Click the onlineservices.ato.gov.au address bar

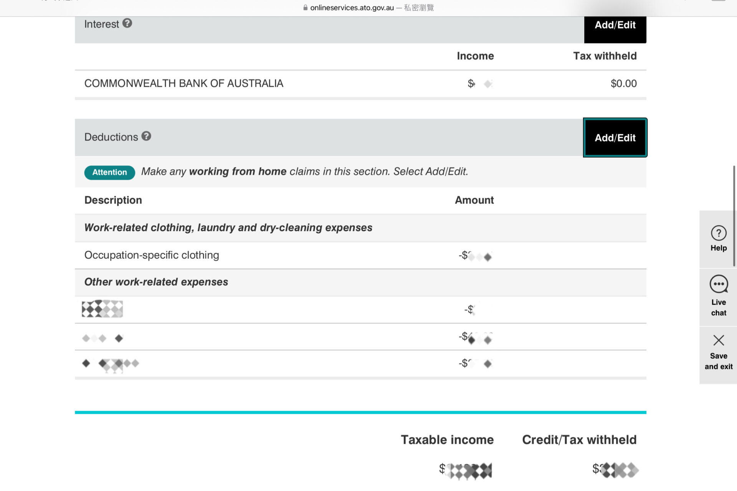(x=352, y=8)
